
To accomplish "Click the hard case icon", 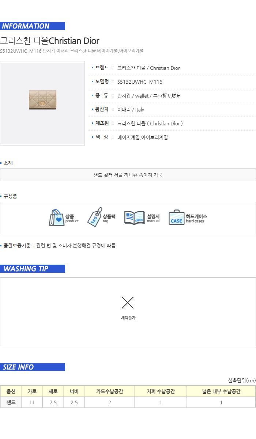I will coord(177,218).
